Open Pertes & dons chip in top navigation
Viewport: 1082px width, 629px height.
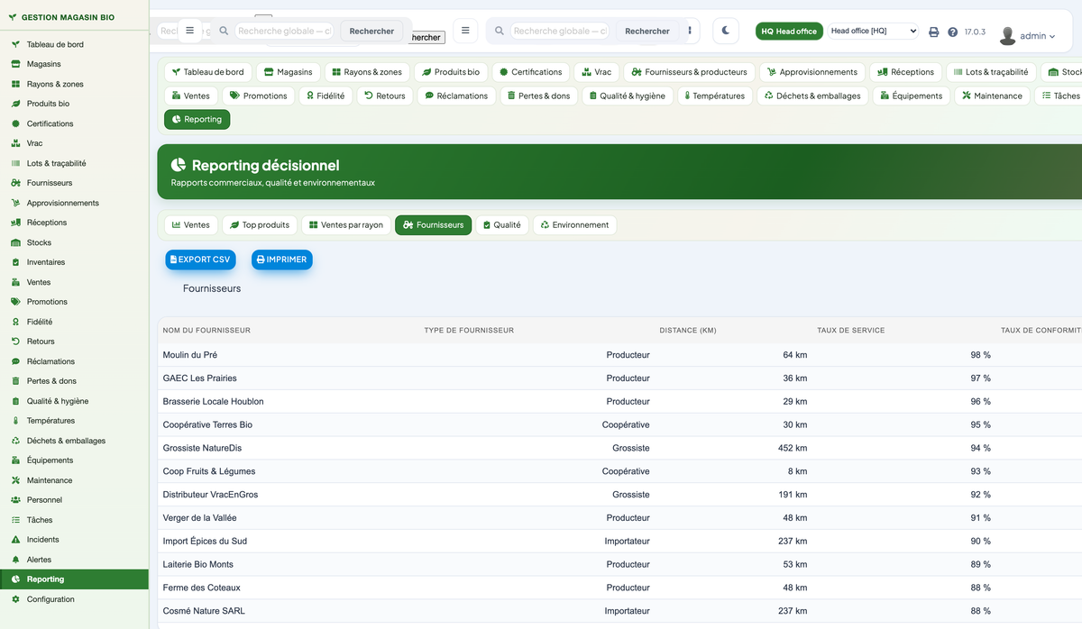coord(538,96)
